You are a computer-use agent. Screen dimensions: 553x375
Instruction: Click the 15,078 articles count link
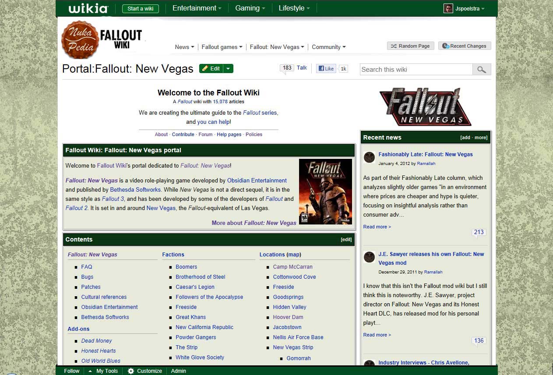220,102
